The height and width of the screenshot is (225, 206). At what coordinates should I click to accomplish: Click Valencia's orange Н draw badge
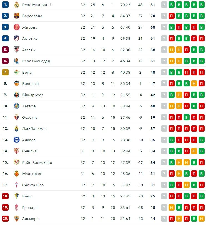pos(194,83)
